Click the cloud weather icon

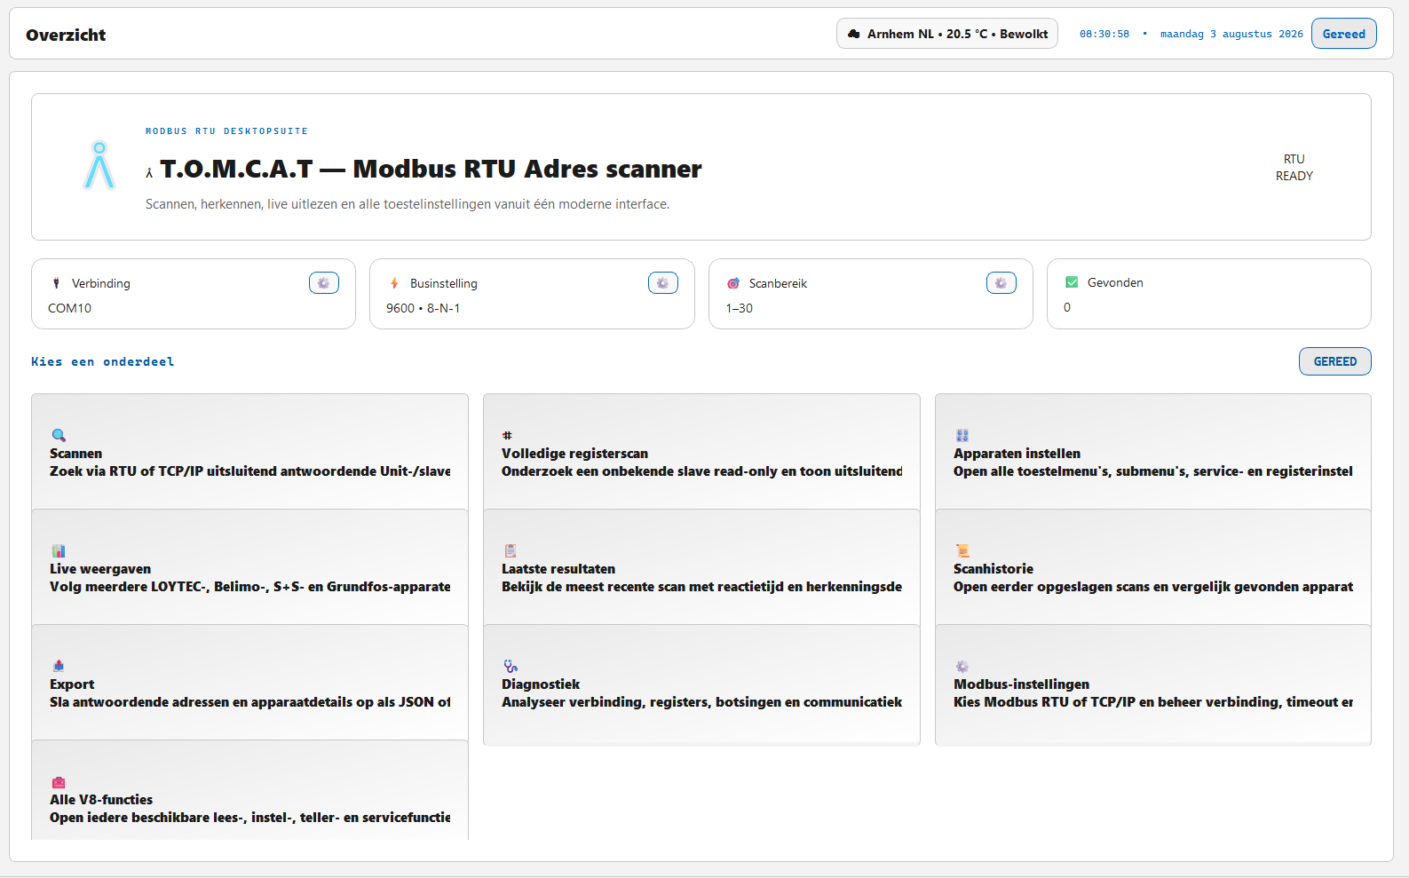tap(854, 34)
